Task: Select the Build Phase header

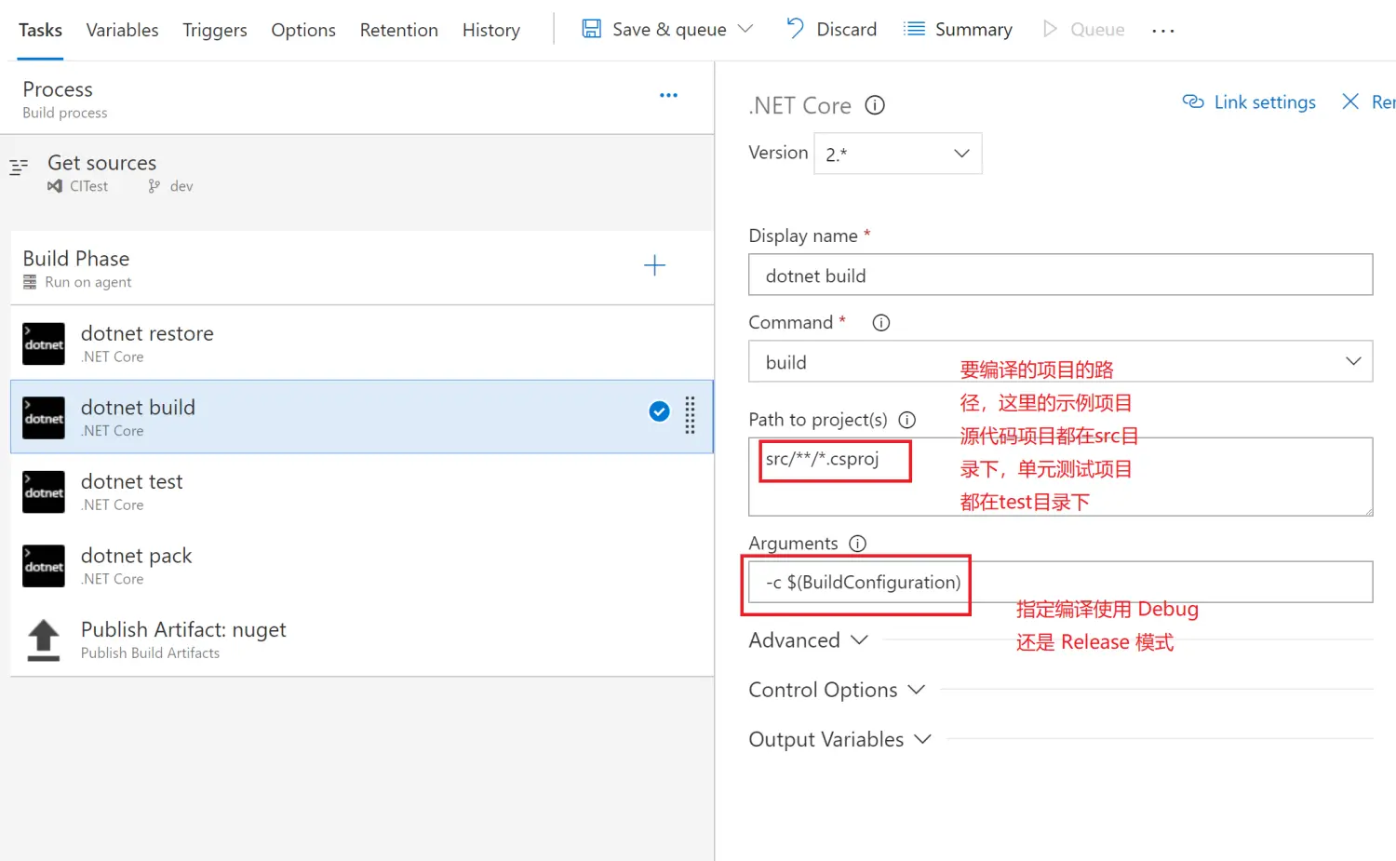Action: tap(361, 268)
